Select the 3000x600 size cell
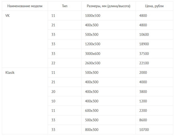This screenshot has height=136, width=176. [x=109, y=53]
